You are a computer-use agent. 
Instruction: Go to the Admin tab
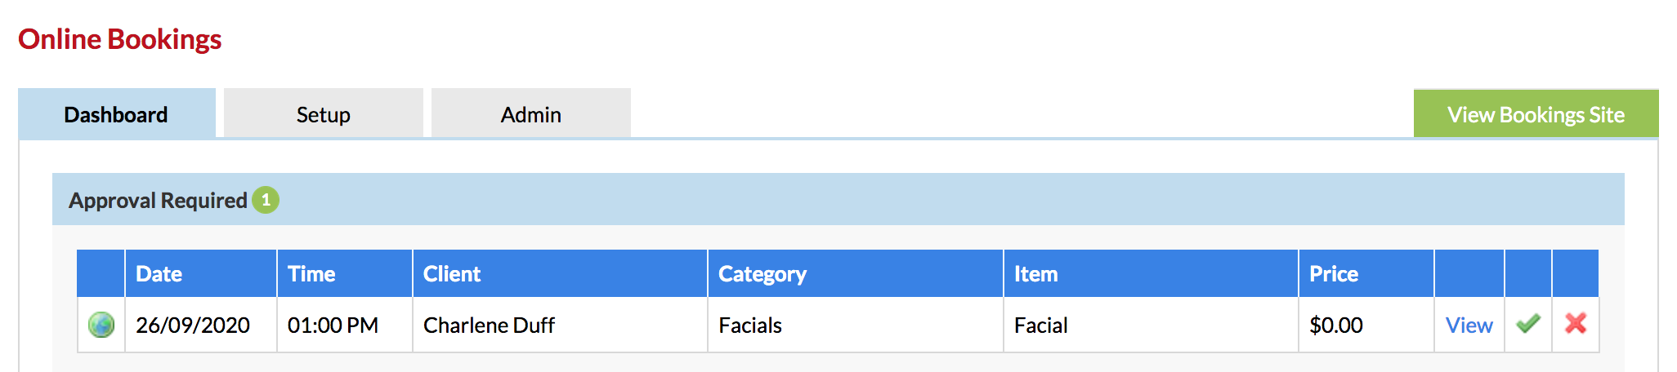tap(531, 113)
